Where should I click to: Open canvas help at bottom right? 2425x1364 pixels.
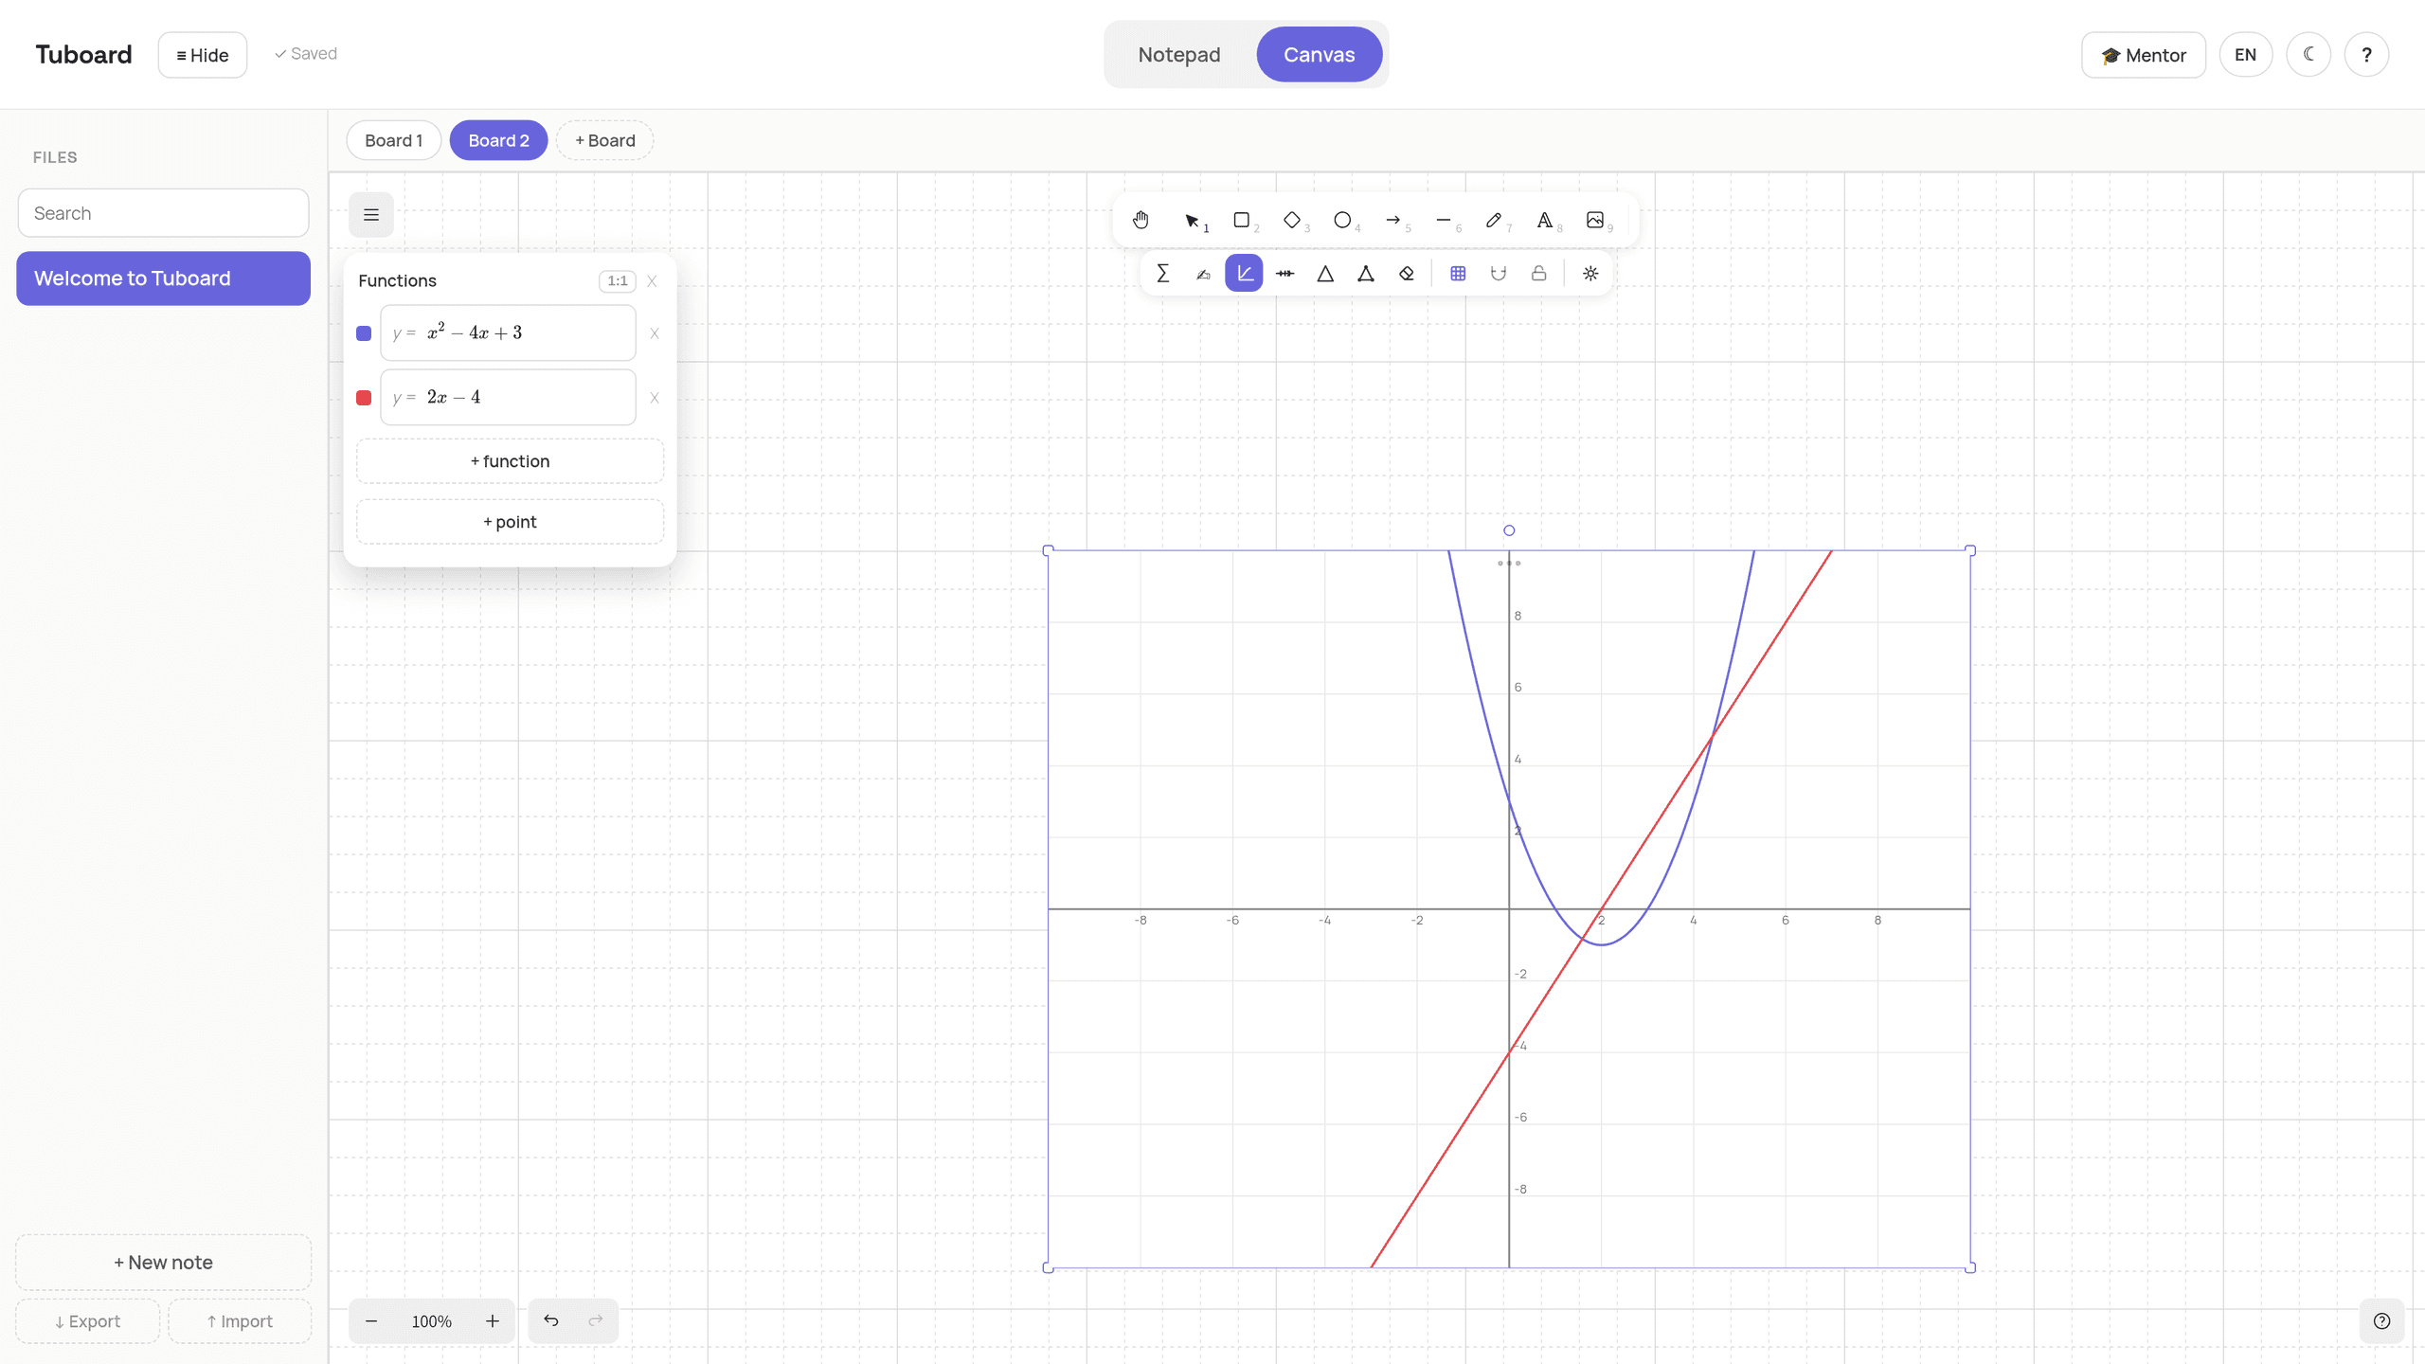coord(2382,1321)
